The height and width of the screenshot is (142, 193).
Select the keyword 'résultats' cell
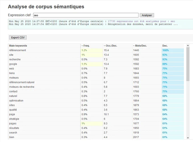(x=44, y=128)
